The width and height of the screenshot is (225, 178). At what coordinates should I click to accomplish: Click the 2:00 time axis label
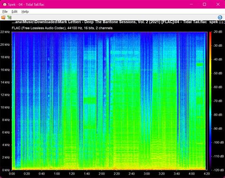coord(102,174)
